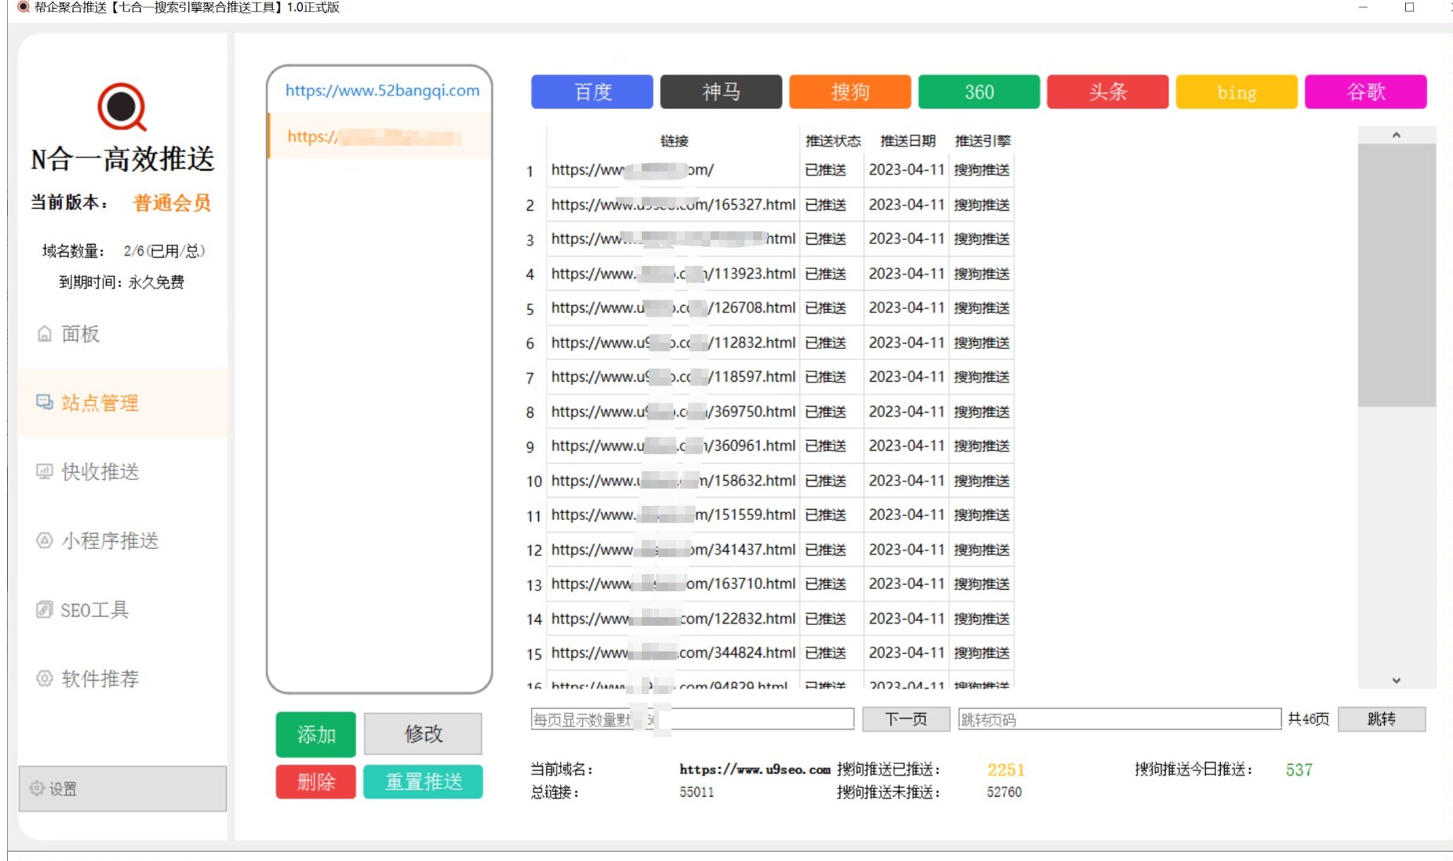The height and width of the screenshot is (861, 1453).
Task: Click the 链接 column header
Action: tap(674, 141)
